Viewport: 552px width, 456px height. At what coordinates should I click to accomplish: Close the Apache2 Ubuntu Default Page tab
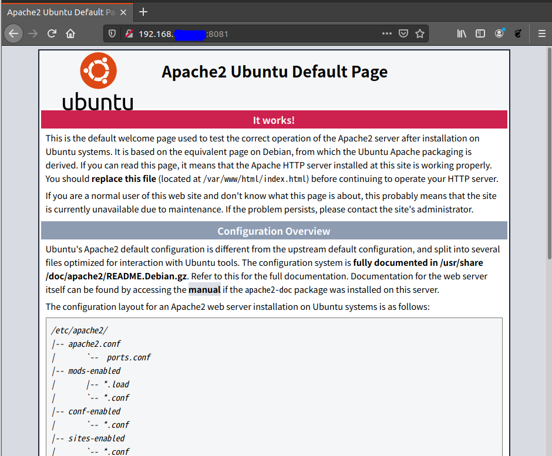point(123,12)
